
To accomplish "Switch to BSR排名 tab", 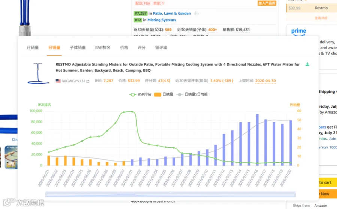I will pos(103,47).
